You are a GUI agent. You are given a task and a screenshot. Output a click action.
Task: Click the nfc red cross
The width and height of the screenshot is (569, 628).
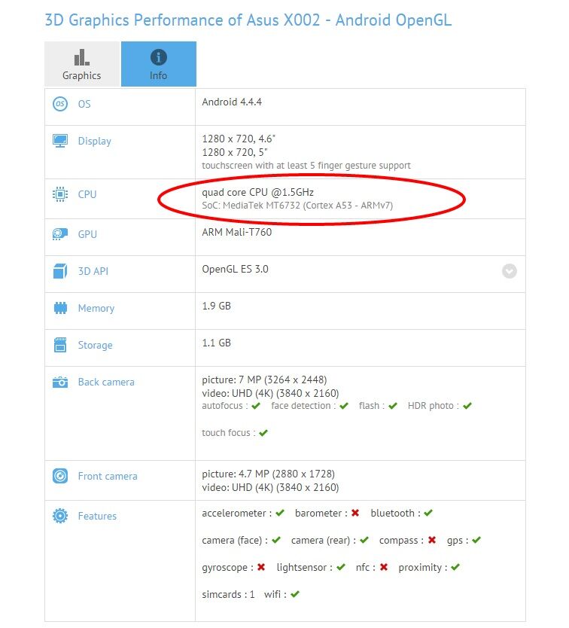384,567
